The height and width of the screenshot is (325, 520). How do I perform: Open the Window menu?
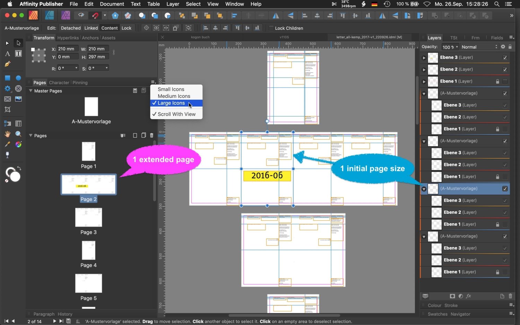[234, 4]
